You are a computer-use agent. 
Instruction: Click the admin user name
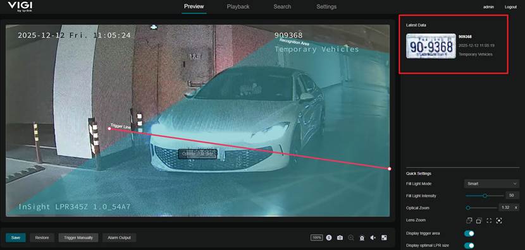(x=488, y=7)
